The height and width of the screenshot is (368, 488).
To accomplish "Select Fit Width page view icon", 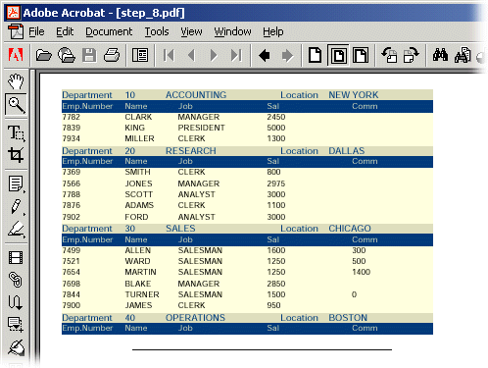I will pos(361,55).
